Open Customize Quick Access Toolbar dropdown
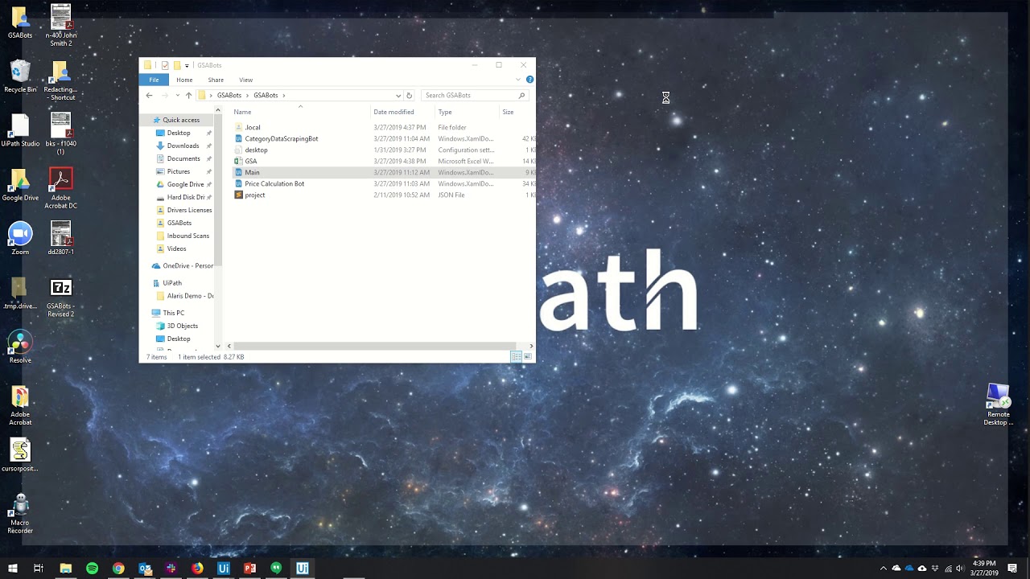The width and height of the screenshot is (1030, 579). 187,65
